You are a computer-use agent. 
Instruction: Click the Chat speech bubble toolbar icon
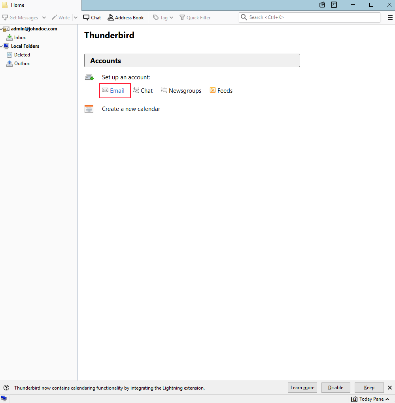[86, 17]
